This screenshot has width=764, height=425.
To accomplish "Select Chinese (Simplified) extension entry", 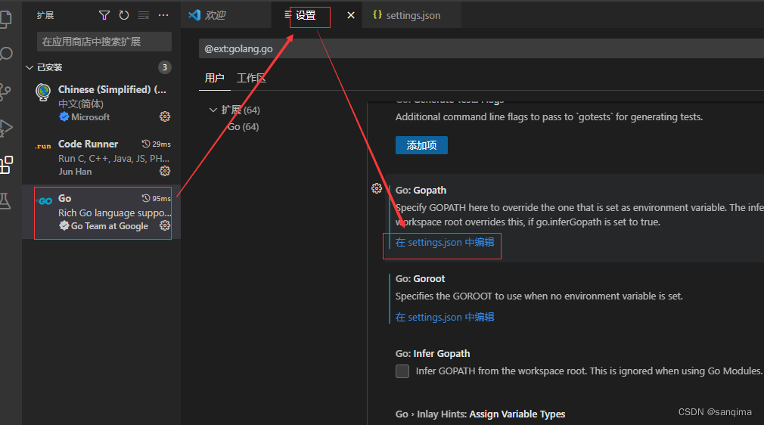I will pos(103,103).
